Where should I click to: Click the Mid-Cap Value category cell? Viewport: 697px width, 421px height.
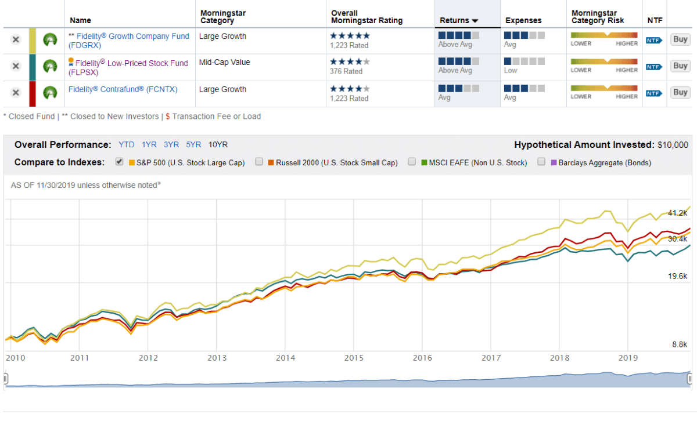pyautogui.click(x=224, y=62)
